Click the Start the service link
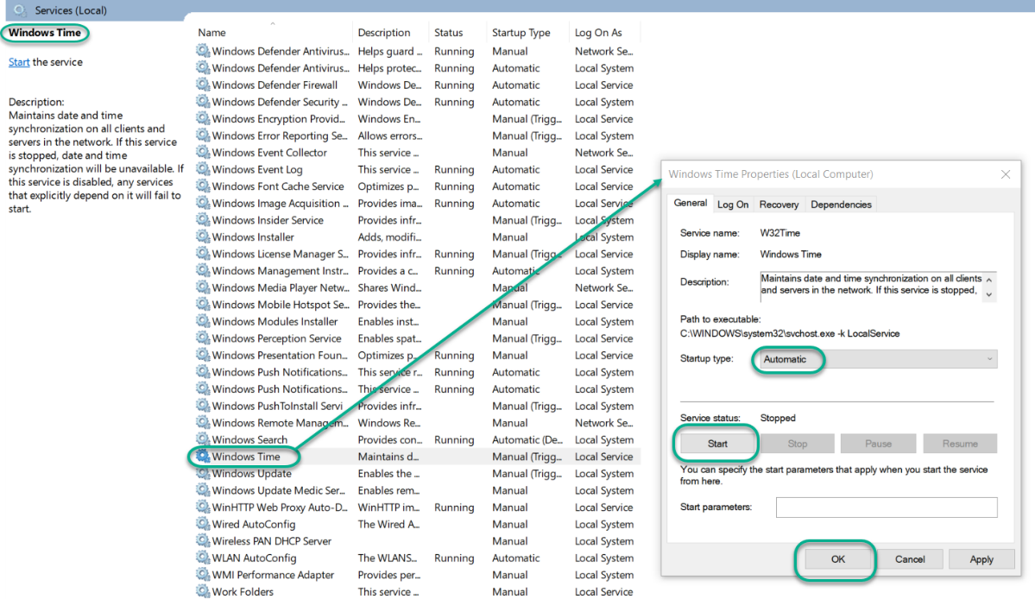1035x599 pixels. pos(19,62)
